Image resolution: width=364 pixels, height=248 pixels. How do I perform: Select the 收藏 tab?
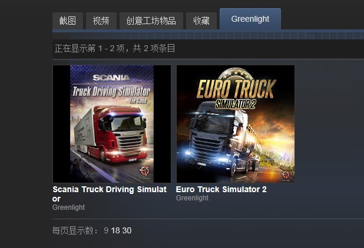[201, 21]
